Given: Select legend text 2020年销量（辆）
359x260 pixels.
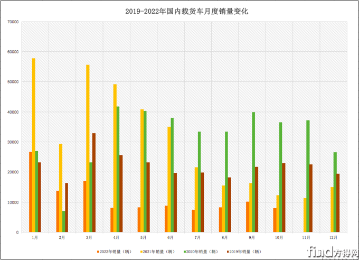Looking at the screenshot, I should tap(202, 252).
